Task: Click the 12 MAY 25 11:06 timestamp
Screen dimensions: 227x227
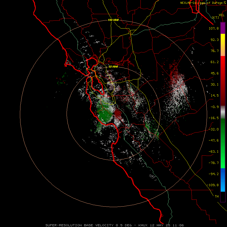Action: point(167,225)
